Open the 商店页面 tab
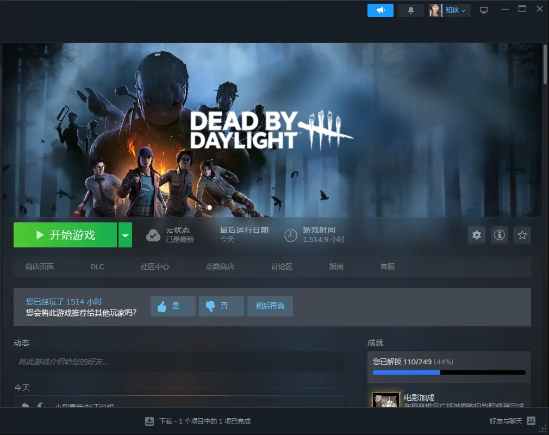 [x=40, y=266]
